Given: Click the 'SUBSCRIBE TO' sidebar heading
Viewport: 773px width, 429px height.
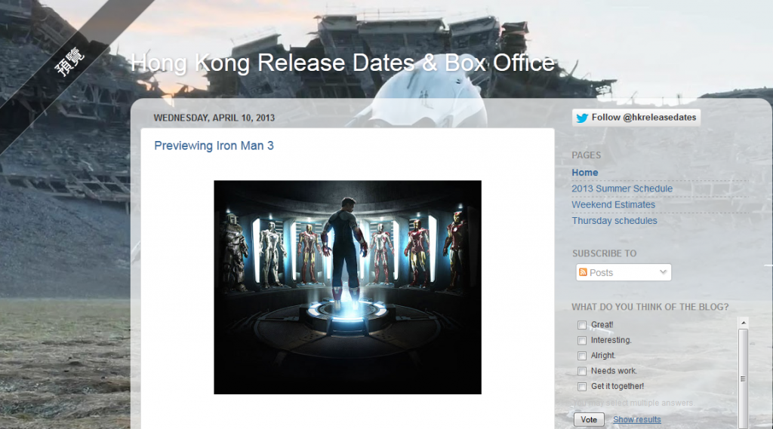Looking at the screenshot, I should [605, 253].
